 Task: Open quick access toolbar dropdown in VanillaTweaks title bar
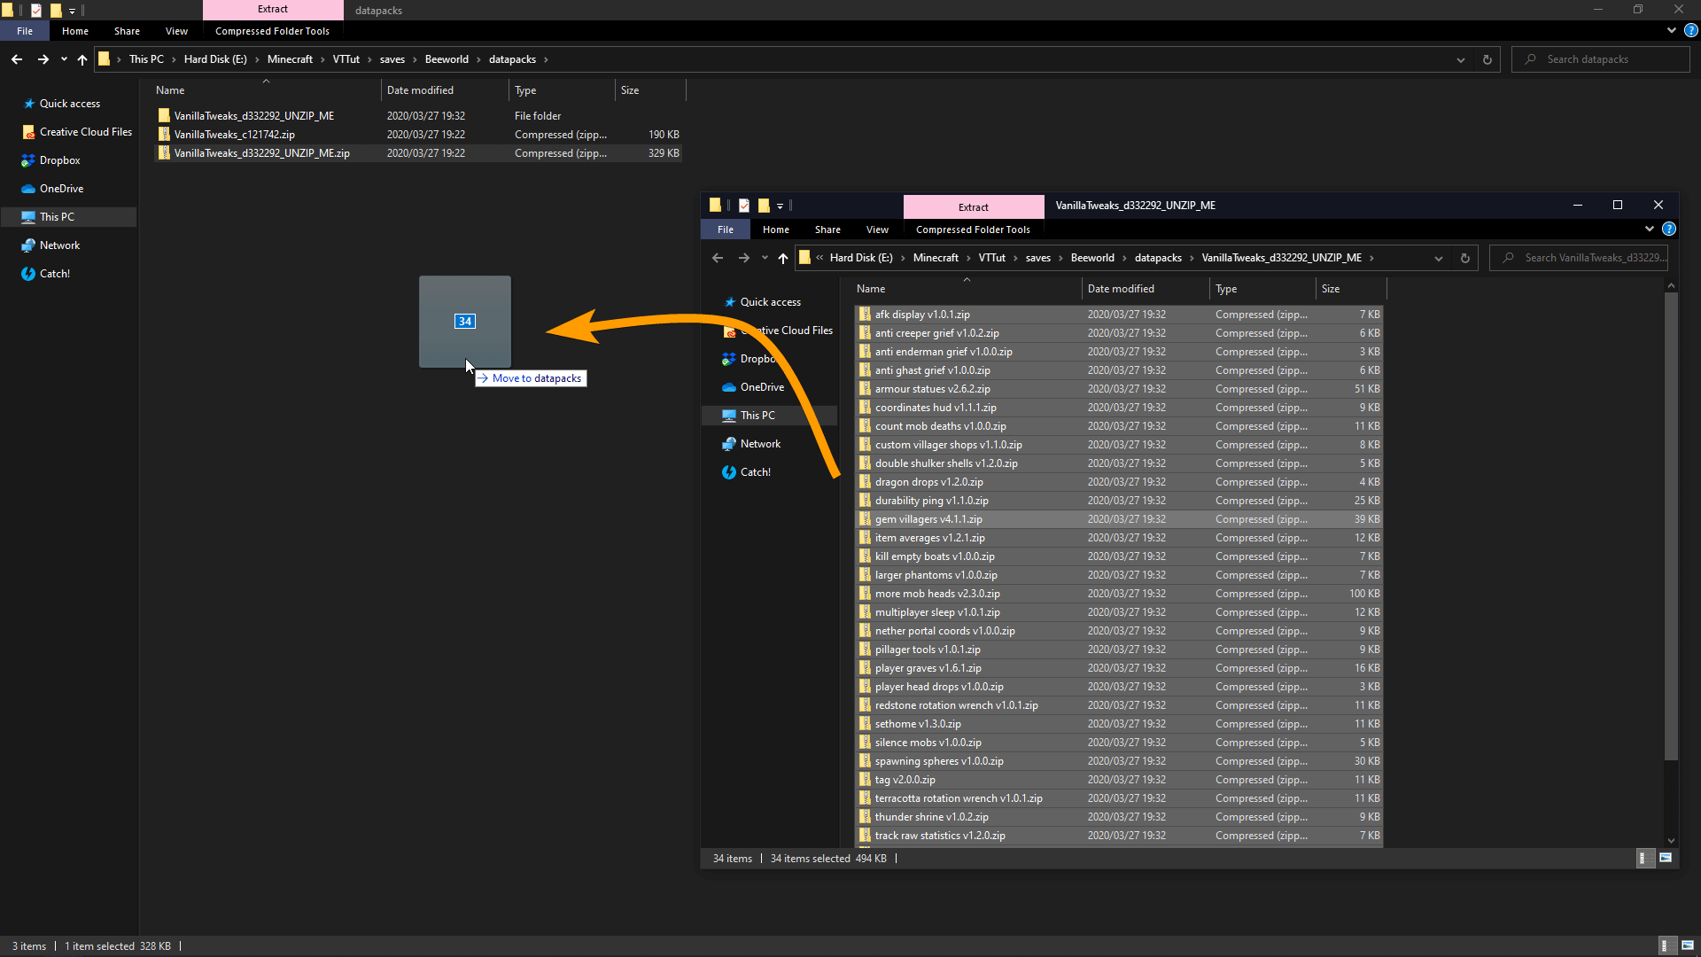coord(781,206)
